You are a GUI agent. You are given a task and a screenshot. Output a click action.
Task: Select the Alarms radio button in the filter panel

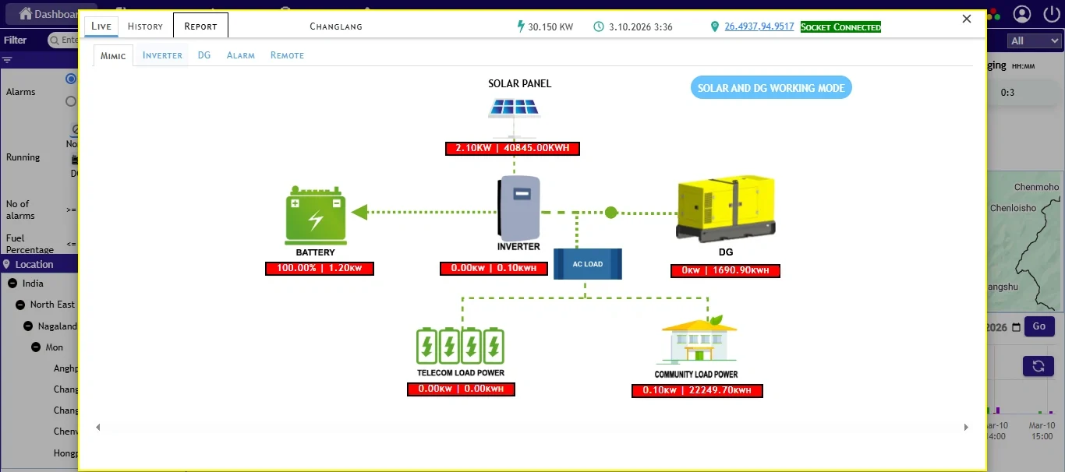(70, 79)
